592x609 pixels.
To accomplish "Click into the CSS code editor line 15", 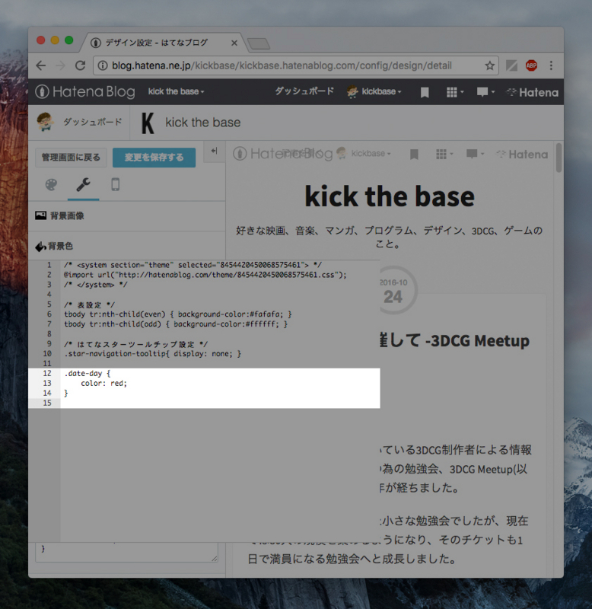I will [220, 403].
